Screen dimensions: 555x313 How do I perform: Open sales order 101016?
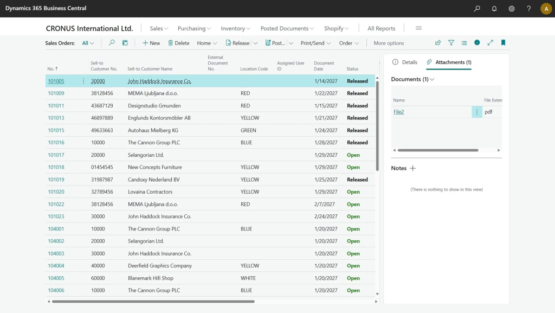pos(56,143)
